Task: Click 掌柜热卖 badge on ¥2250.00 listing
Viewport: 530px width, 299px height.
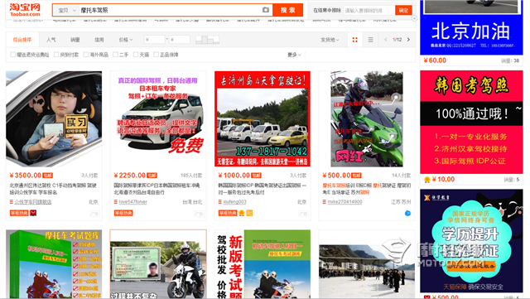Action: (123, 213)
